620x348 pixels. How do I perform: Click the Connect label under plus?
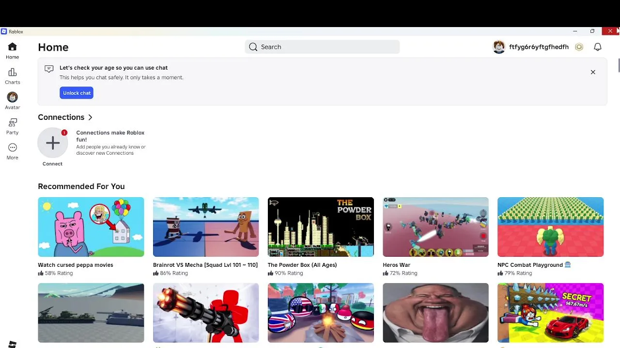pyautogui.click(x=52, y=164)
